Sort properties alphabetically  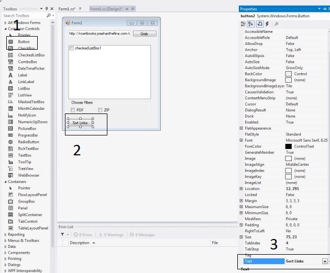pyautogui.click(x=251, y=24)
